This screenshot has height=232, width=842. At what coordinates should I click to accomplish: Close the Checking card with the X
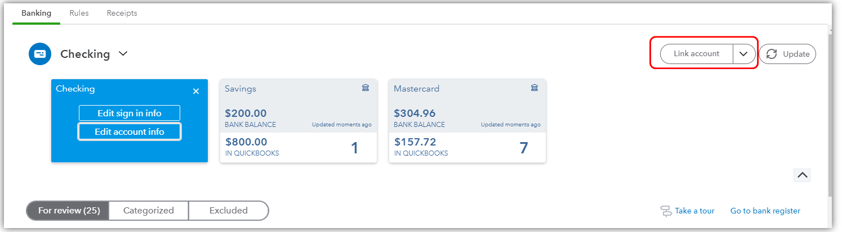coord(196,91)
